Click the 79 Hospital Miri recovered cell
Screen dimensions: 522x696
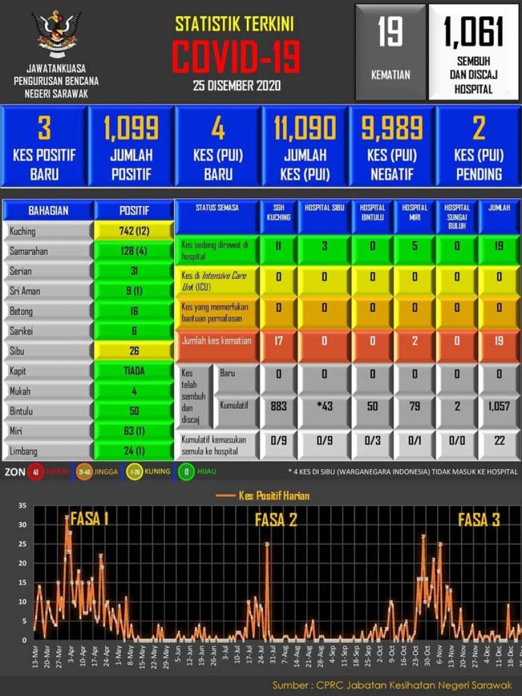(x=414, y=411)
